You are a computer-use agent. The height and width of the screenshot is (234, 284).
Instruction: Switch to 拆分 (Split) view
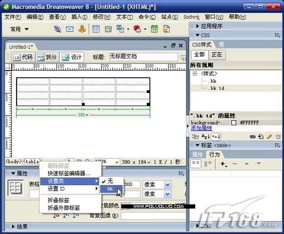[x=47, y=57]
